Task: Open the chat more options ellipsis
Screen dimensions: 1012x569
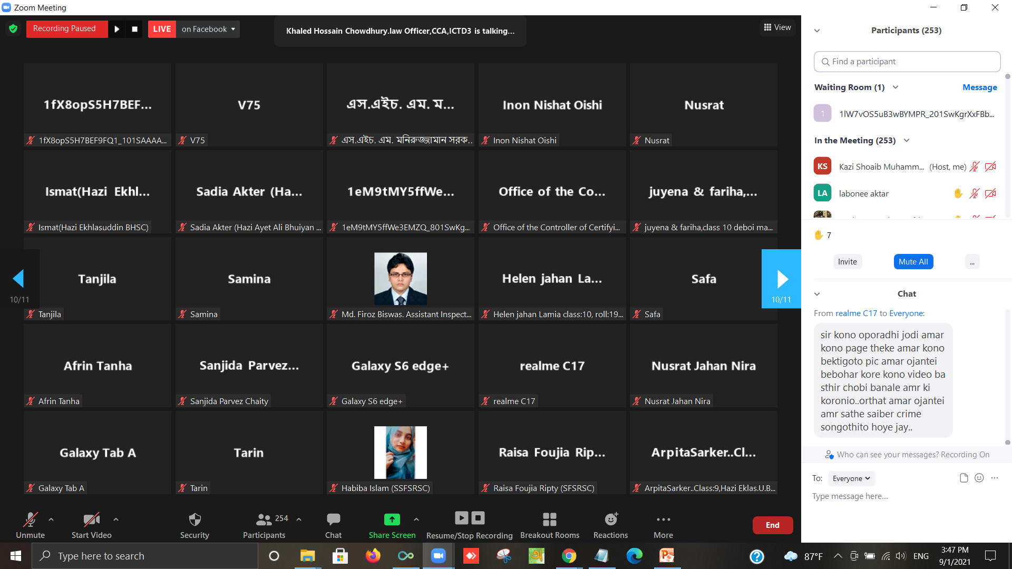Action: pos(994,478)
